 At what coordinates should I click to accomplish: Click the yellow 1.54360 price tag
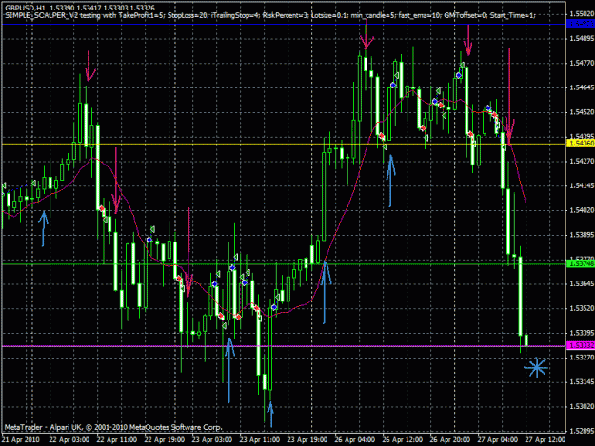tap(581, 144)
